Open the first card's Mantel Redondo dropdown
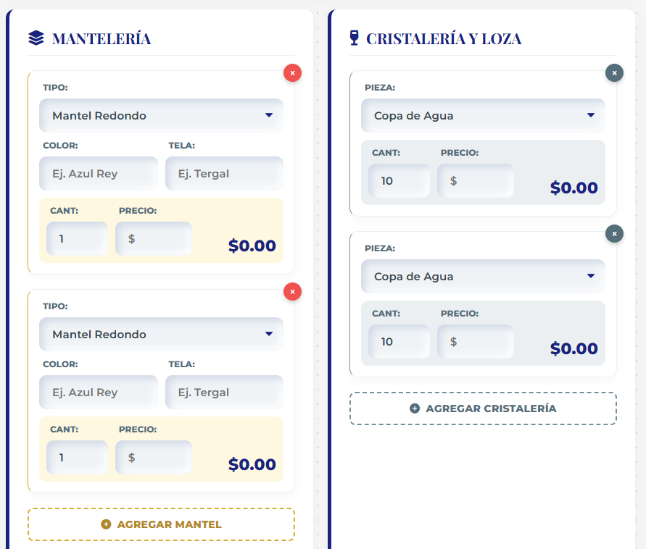 [x=161, y=115]
